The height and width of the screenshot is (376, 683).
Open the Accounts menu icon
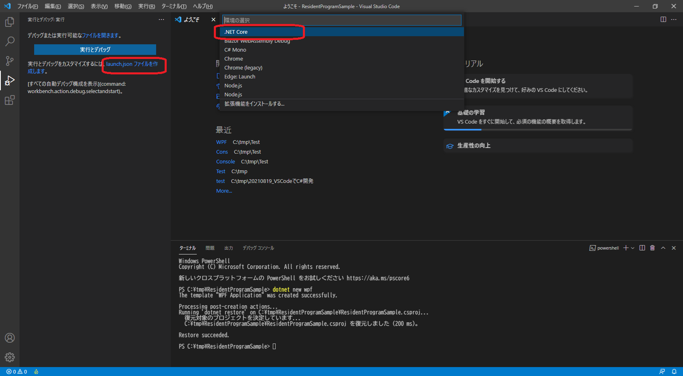10,338
